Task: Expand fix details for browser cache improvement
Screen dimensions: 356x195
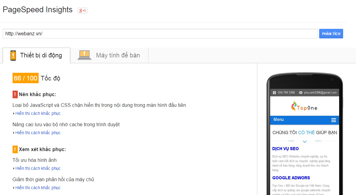Action: tap(38, 132)
